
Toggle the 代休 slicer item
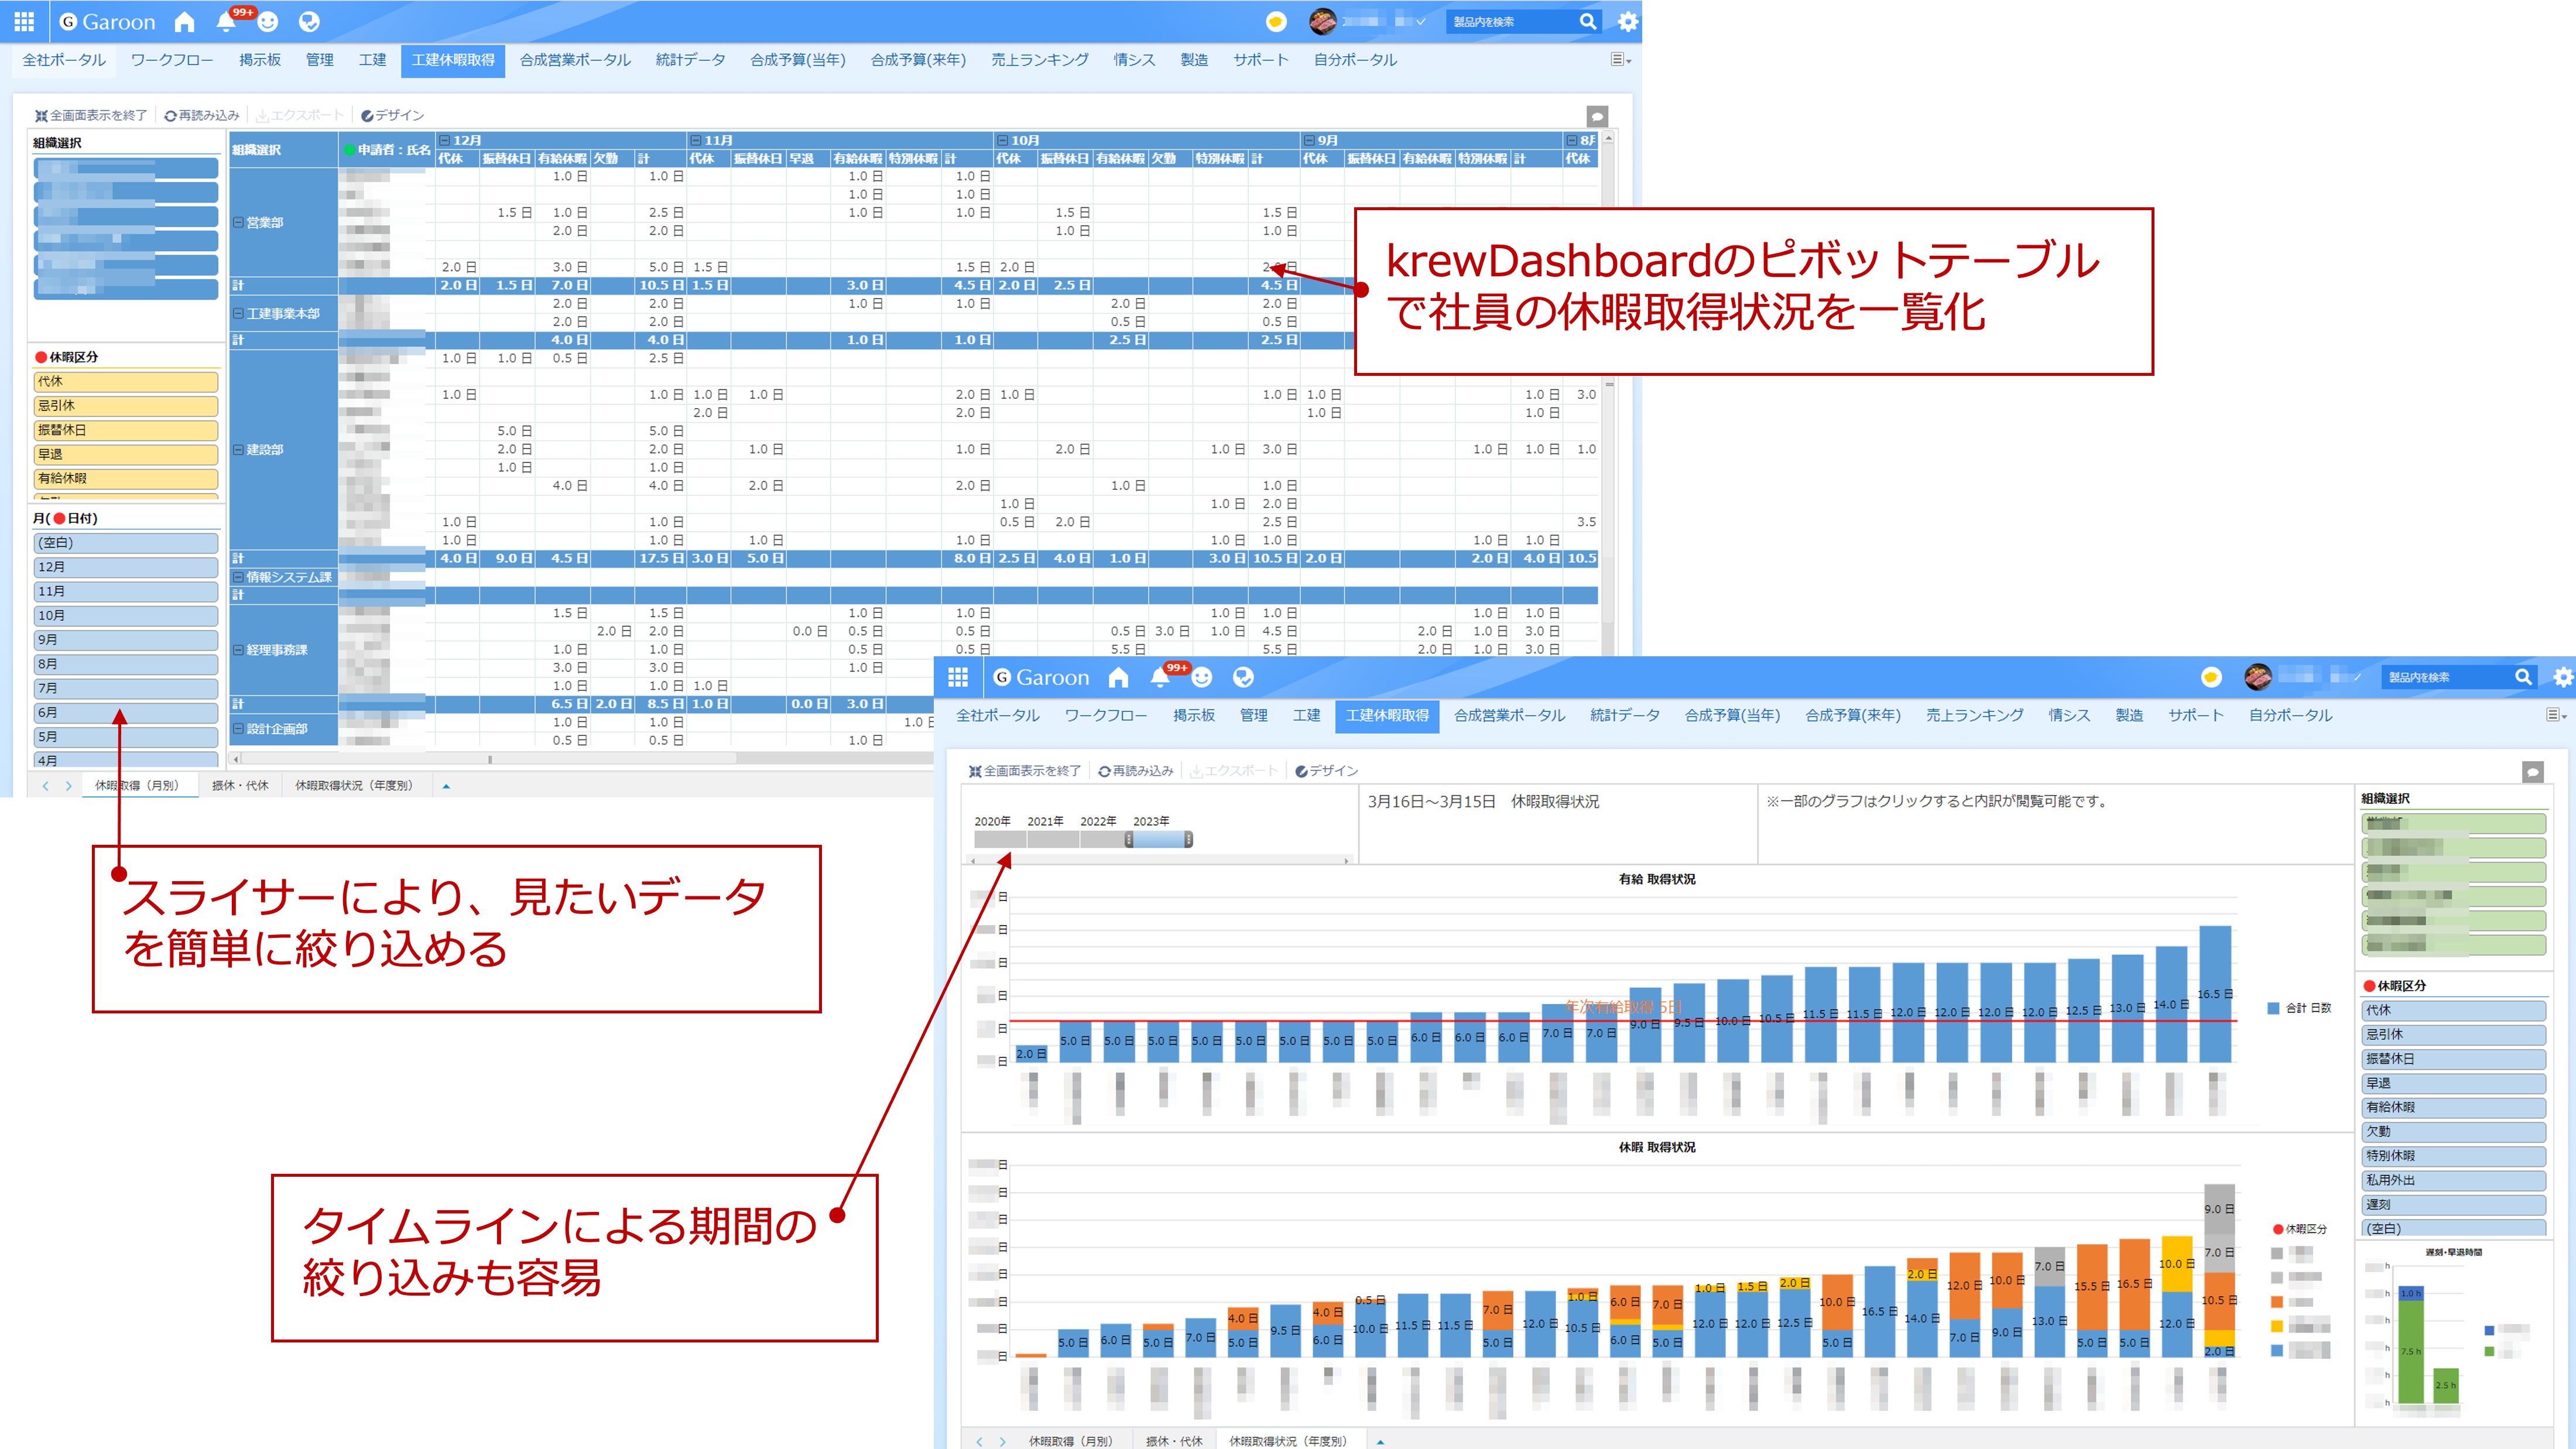[125, 381]
